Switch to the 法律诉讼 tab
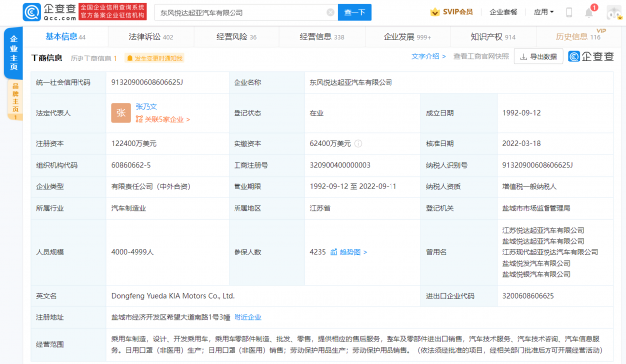The image size is (626, 364). (150, 37)
